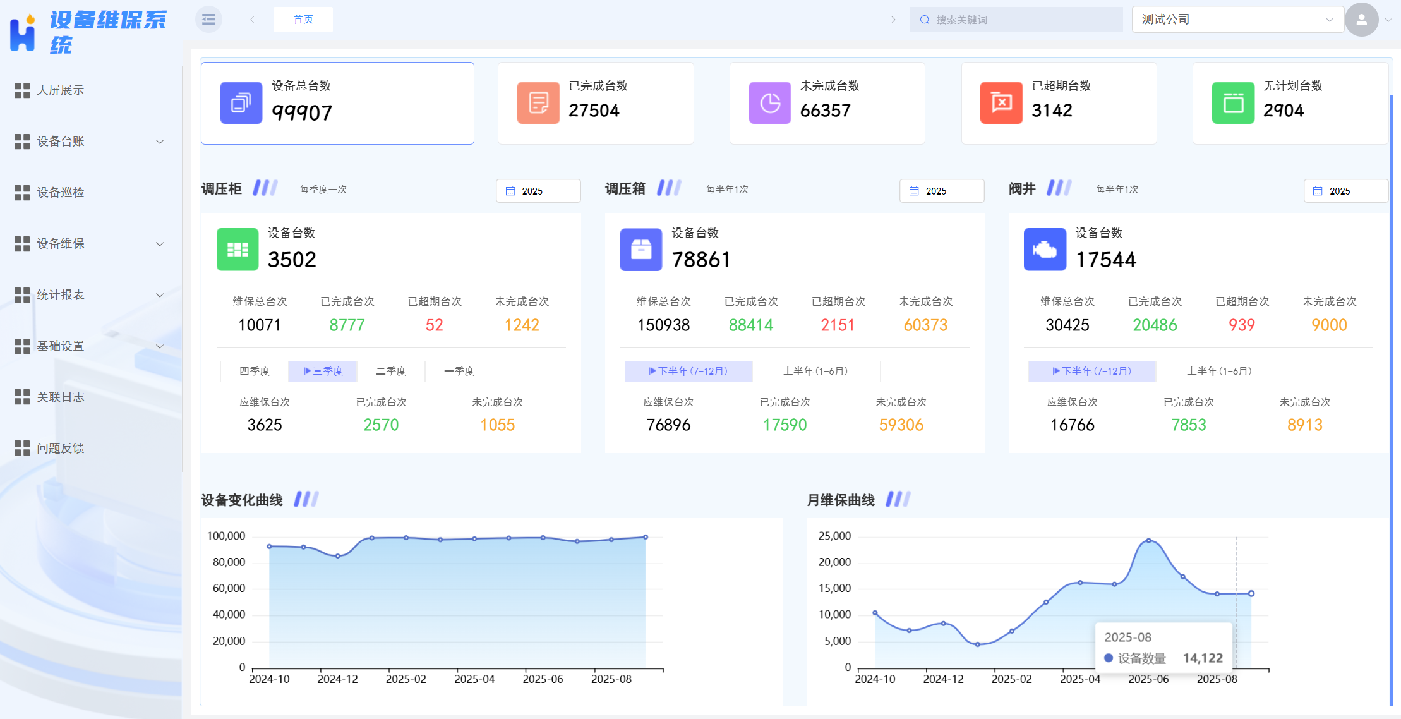Screen dimensions: 1401x719
Task: Select the 首页 tab
Action: (303, 19)
